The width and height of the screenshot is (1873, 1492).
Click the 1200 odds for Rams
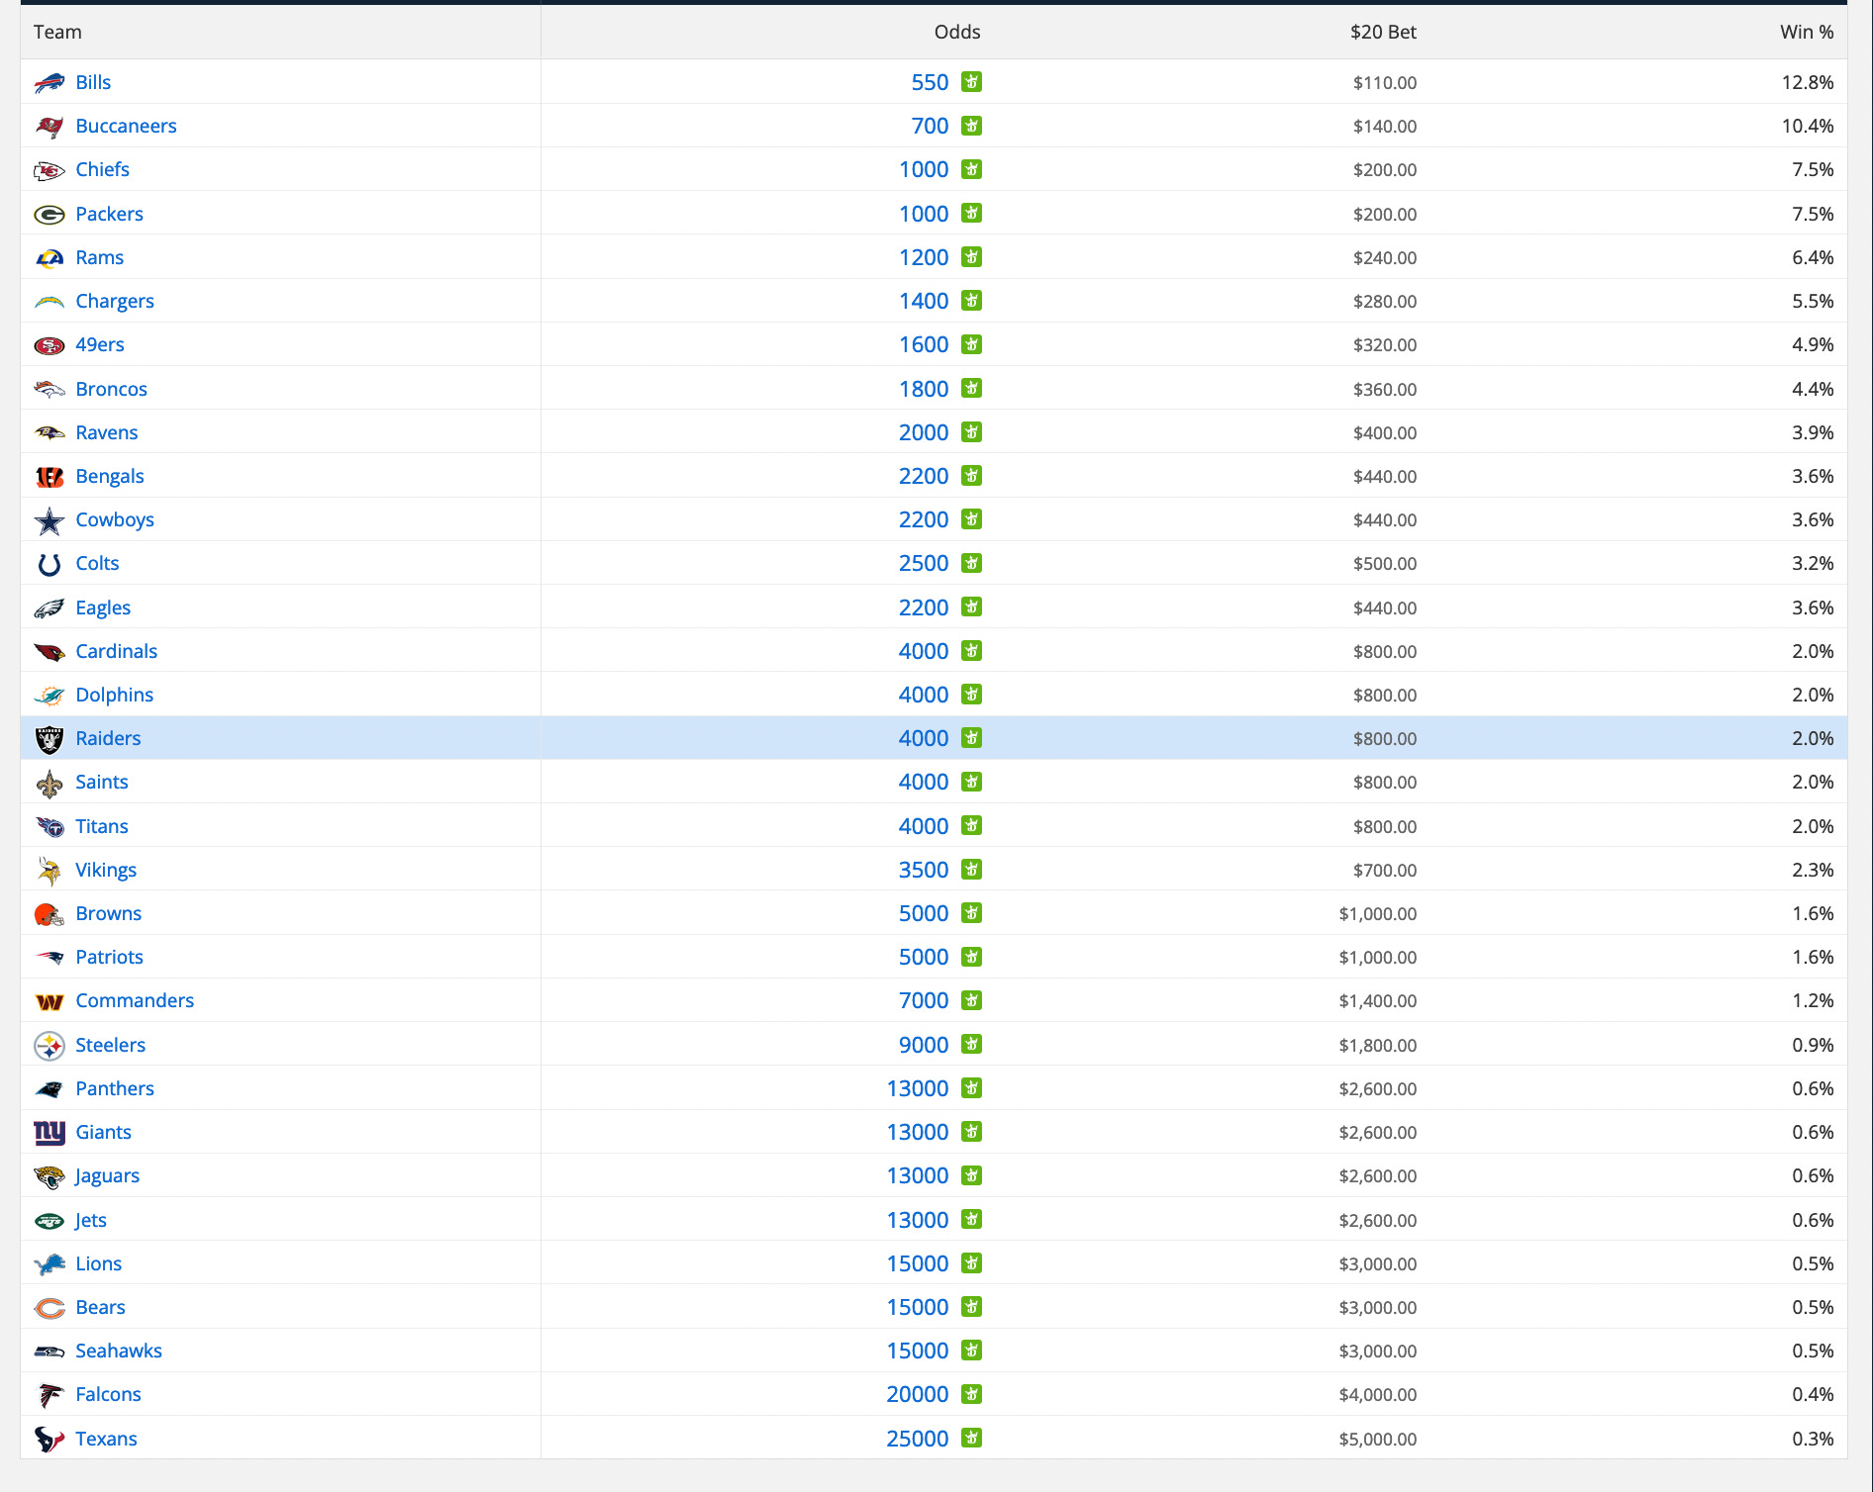pos(924,257)
